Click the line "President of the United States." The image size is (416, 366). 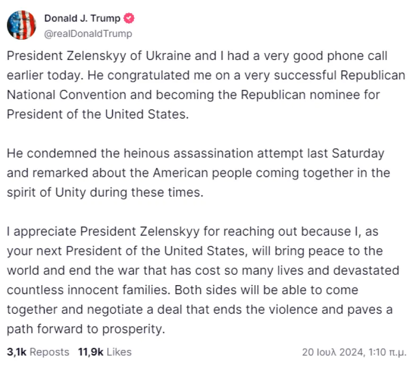97,114
